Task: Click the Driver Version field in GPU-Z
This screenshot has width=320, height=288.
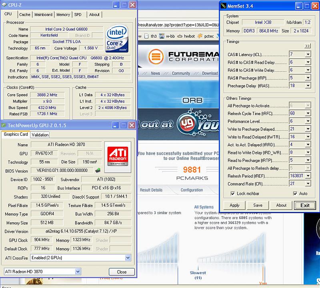Action: (81, 231)
